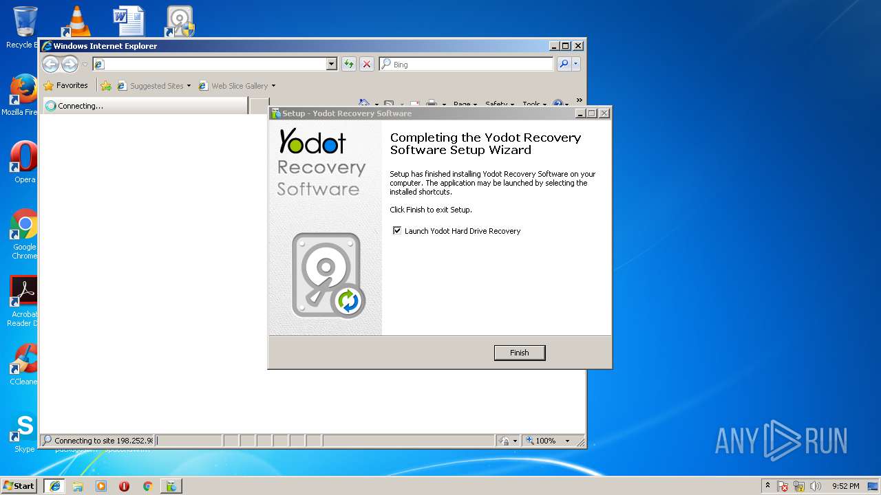Image resolution: width=881 pixels, height=495 pixels.
Task: Click the Back arrow in Internet Explorer
Action: click(50, 64)
